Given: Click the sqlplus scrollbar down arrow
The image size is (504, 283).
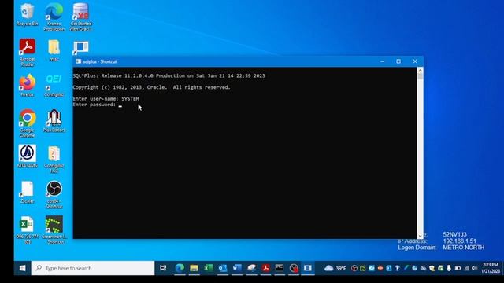Looking at the screenshot, I should pos(420,236).
